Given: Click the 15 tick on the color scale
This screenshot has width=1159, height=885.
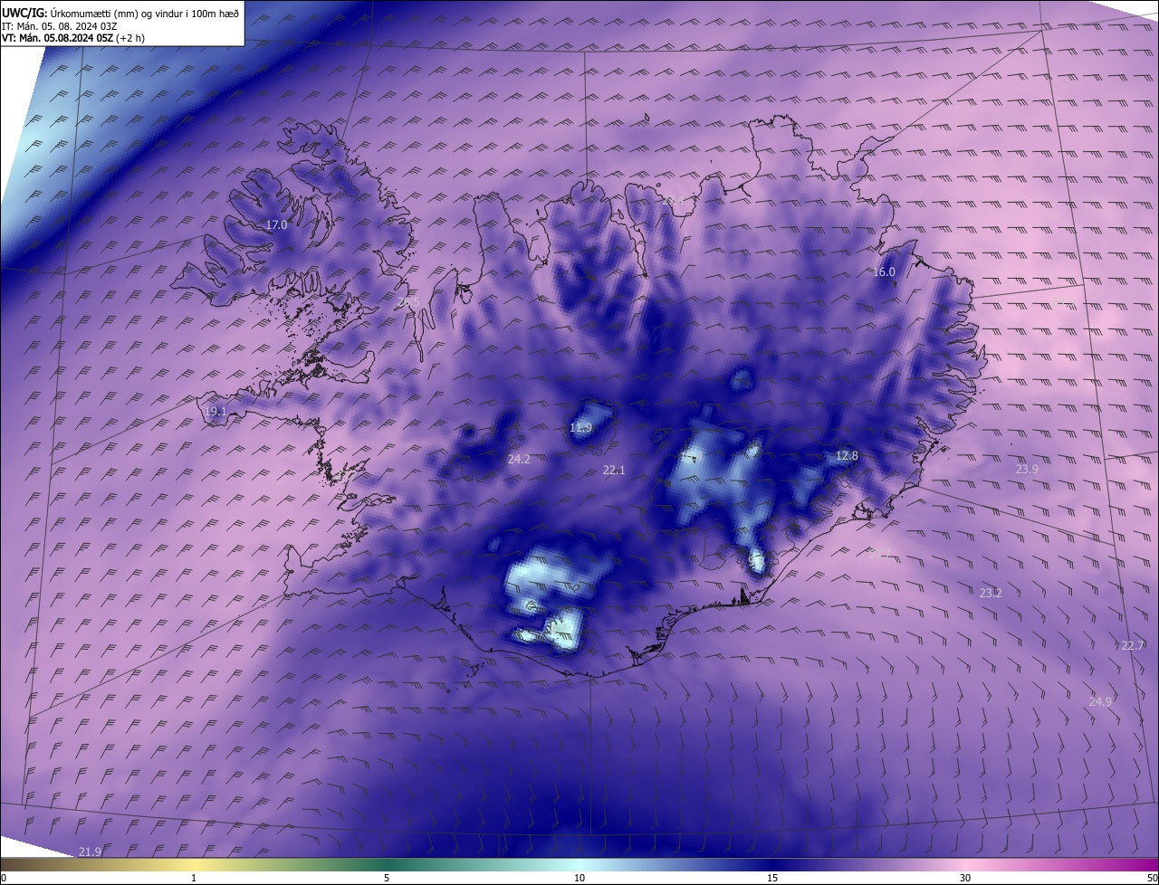Looking at the screenshot, I should point(772,878).
